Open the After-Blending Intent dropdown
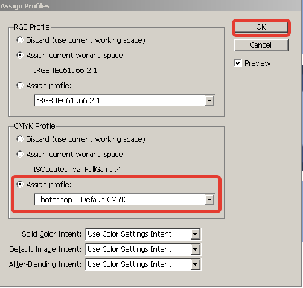 coord(143,264)
